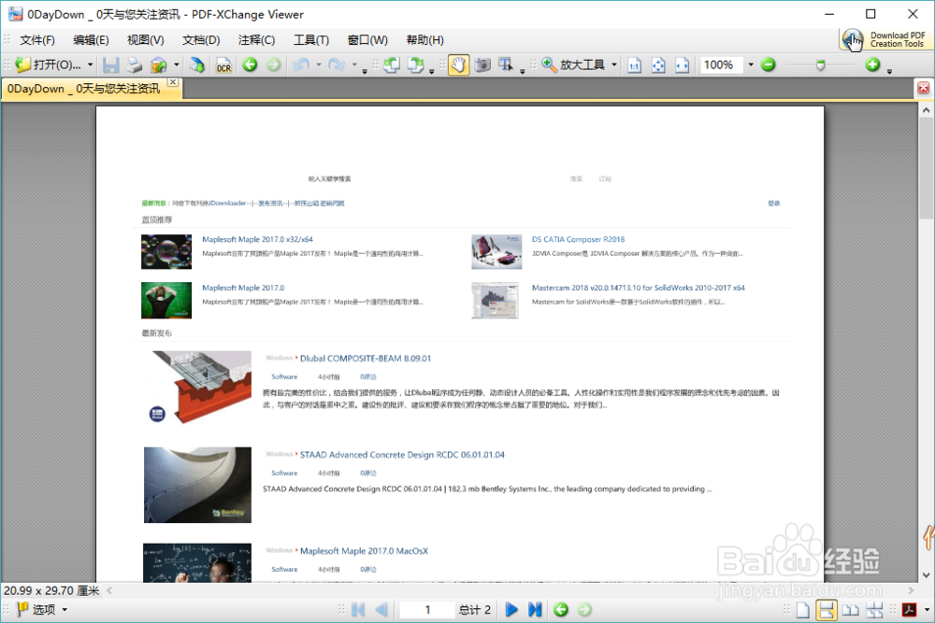Screen dimensions: 935x623
Task: Open the zoom percentage dropdown list
Action: 751,64
